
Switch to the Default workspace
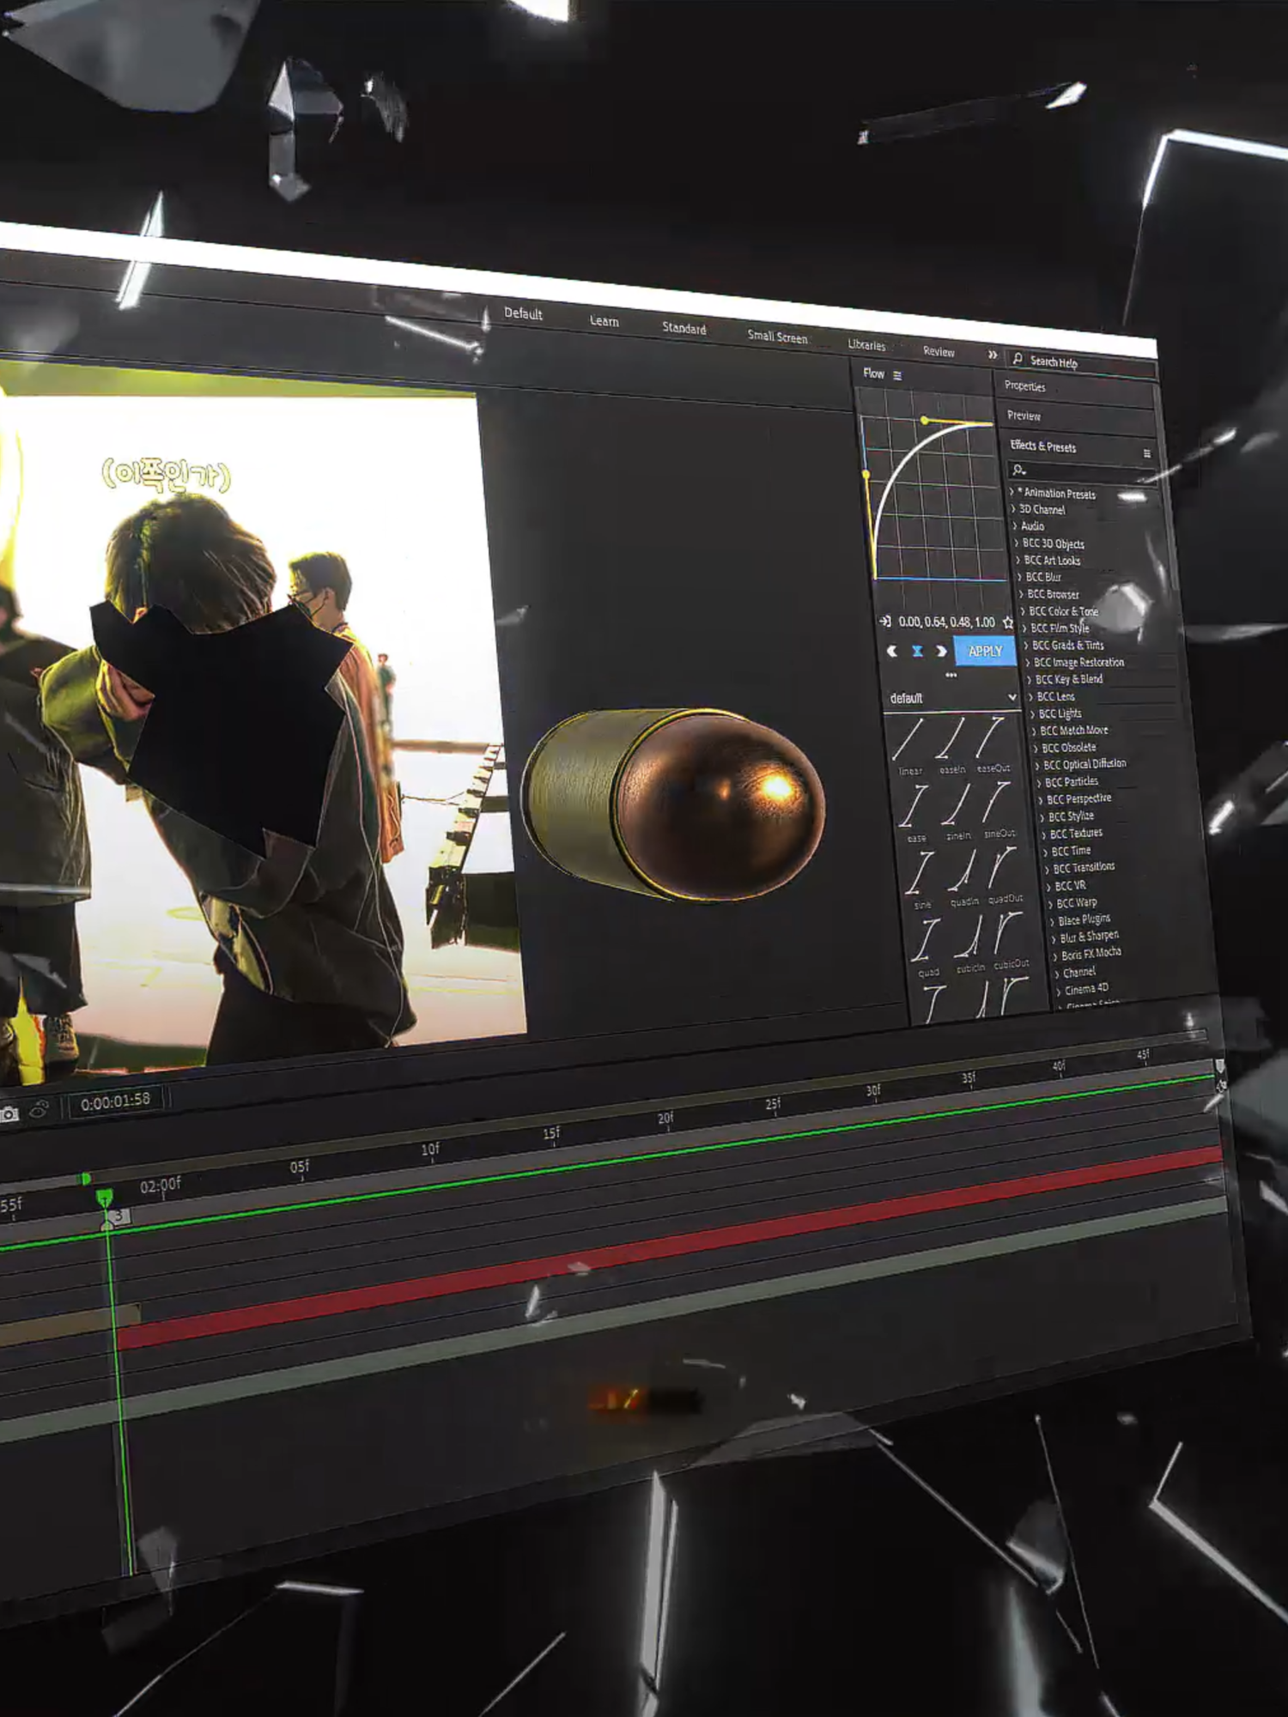click(x=523, y=313)
